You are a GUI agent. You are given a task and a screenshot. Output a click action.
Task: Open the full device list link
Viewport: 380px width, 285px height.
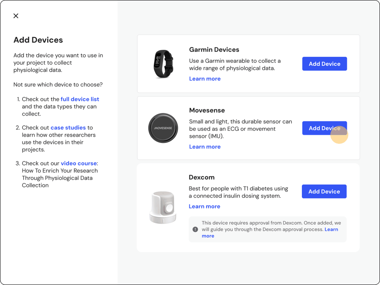(80, 99)
